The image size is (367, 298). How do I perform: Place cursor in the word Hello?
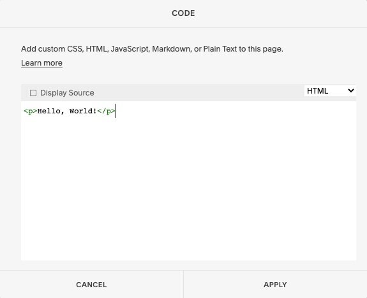click(49, 111)
